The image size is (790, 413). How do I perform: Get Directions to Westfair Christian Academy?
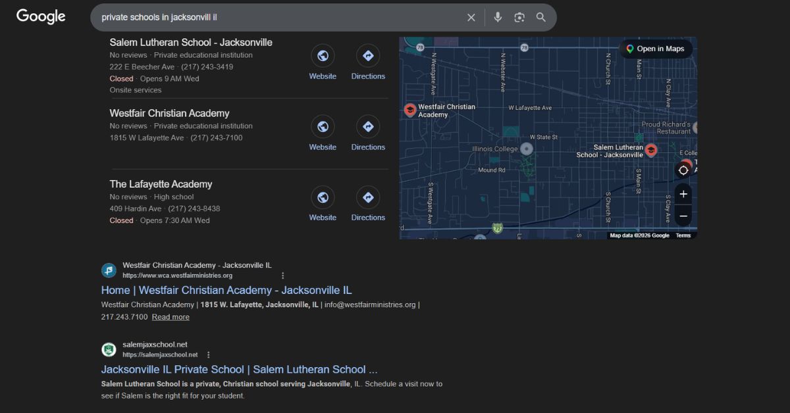pyautogui.click(x=368, y=126)
